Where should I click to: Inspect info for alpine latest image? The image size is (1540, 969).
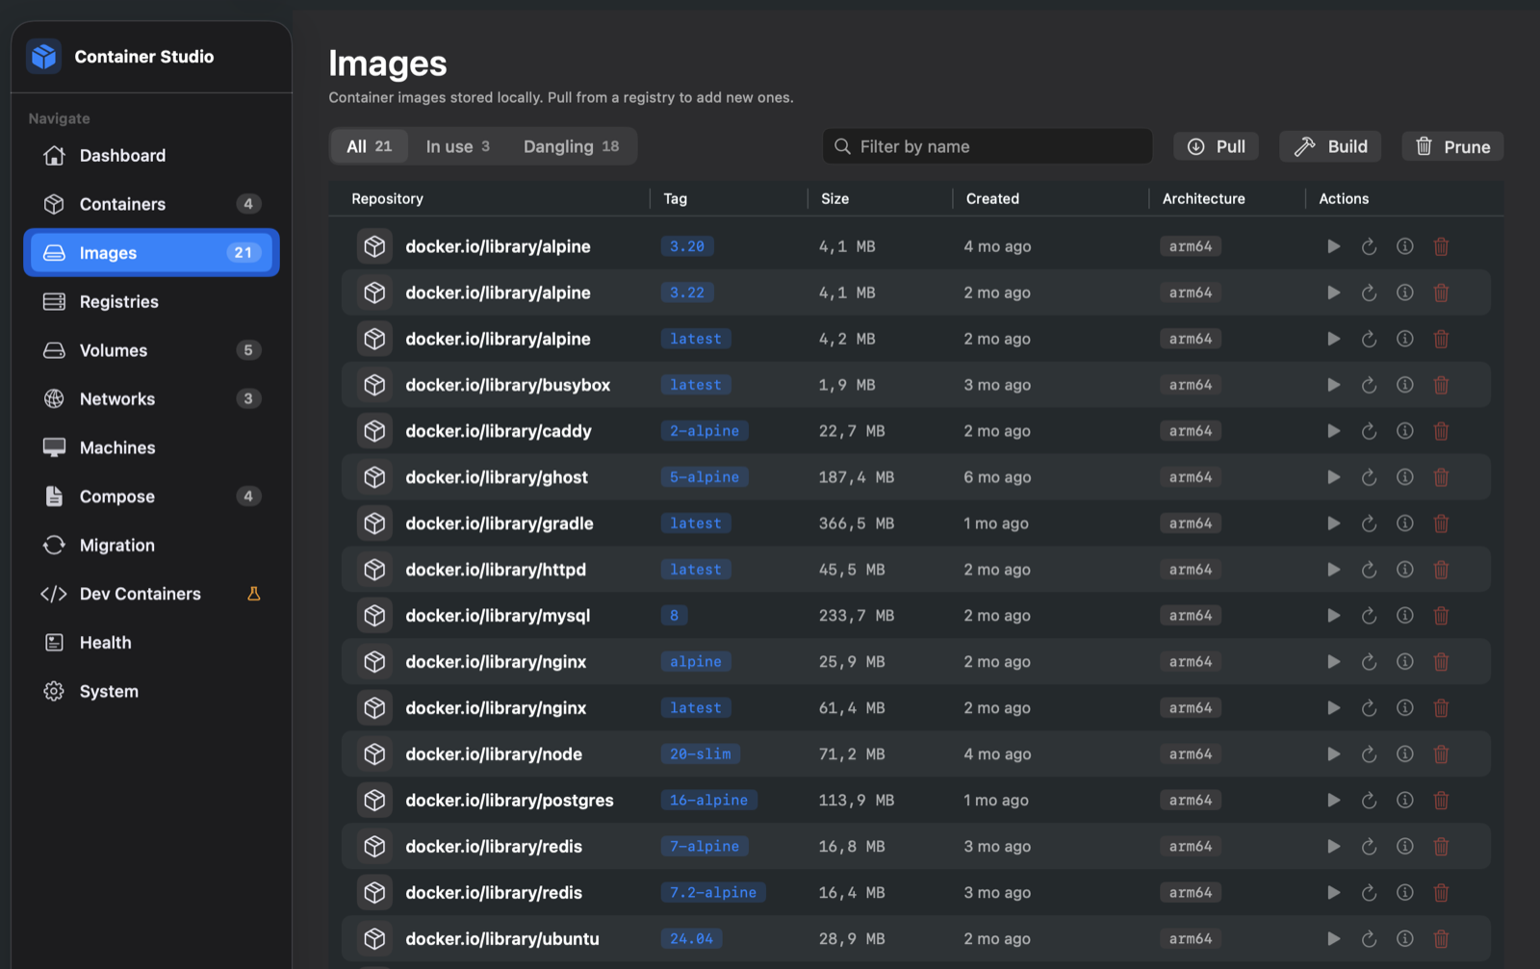(x=1405, y=339)
